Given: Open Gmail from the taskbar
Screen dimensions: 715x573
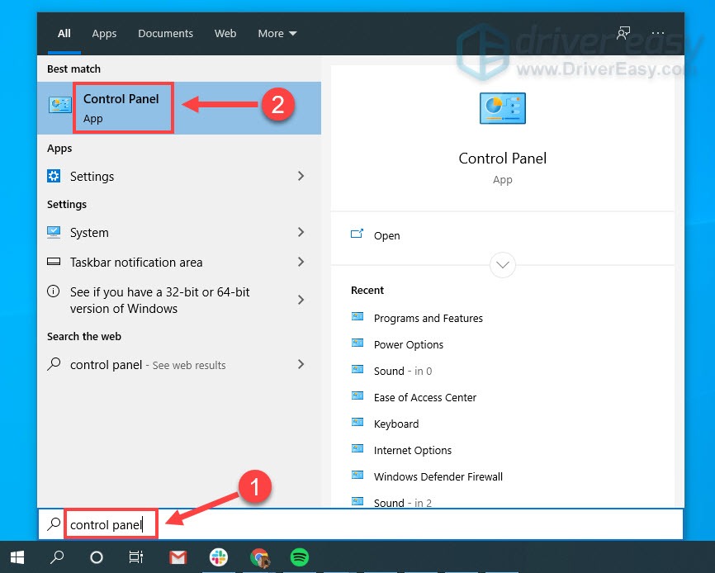Looking at the screenshot, I should [177, 557].
